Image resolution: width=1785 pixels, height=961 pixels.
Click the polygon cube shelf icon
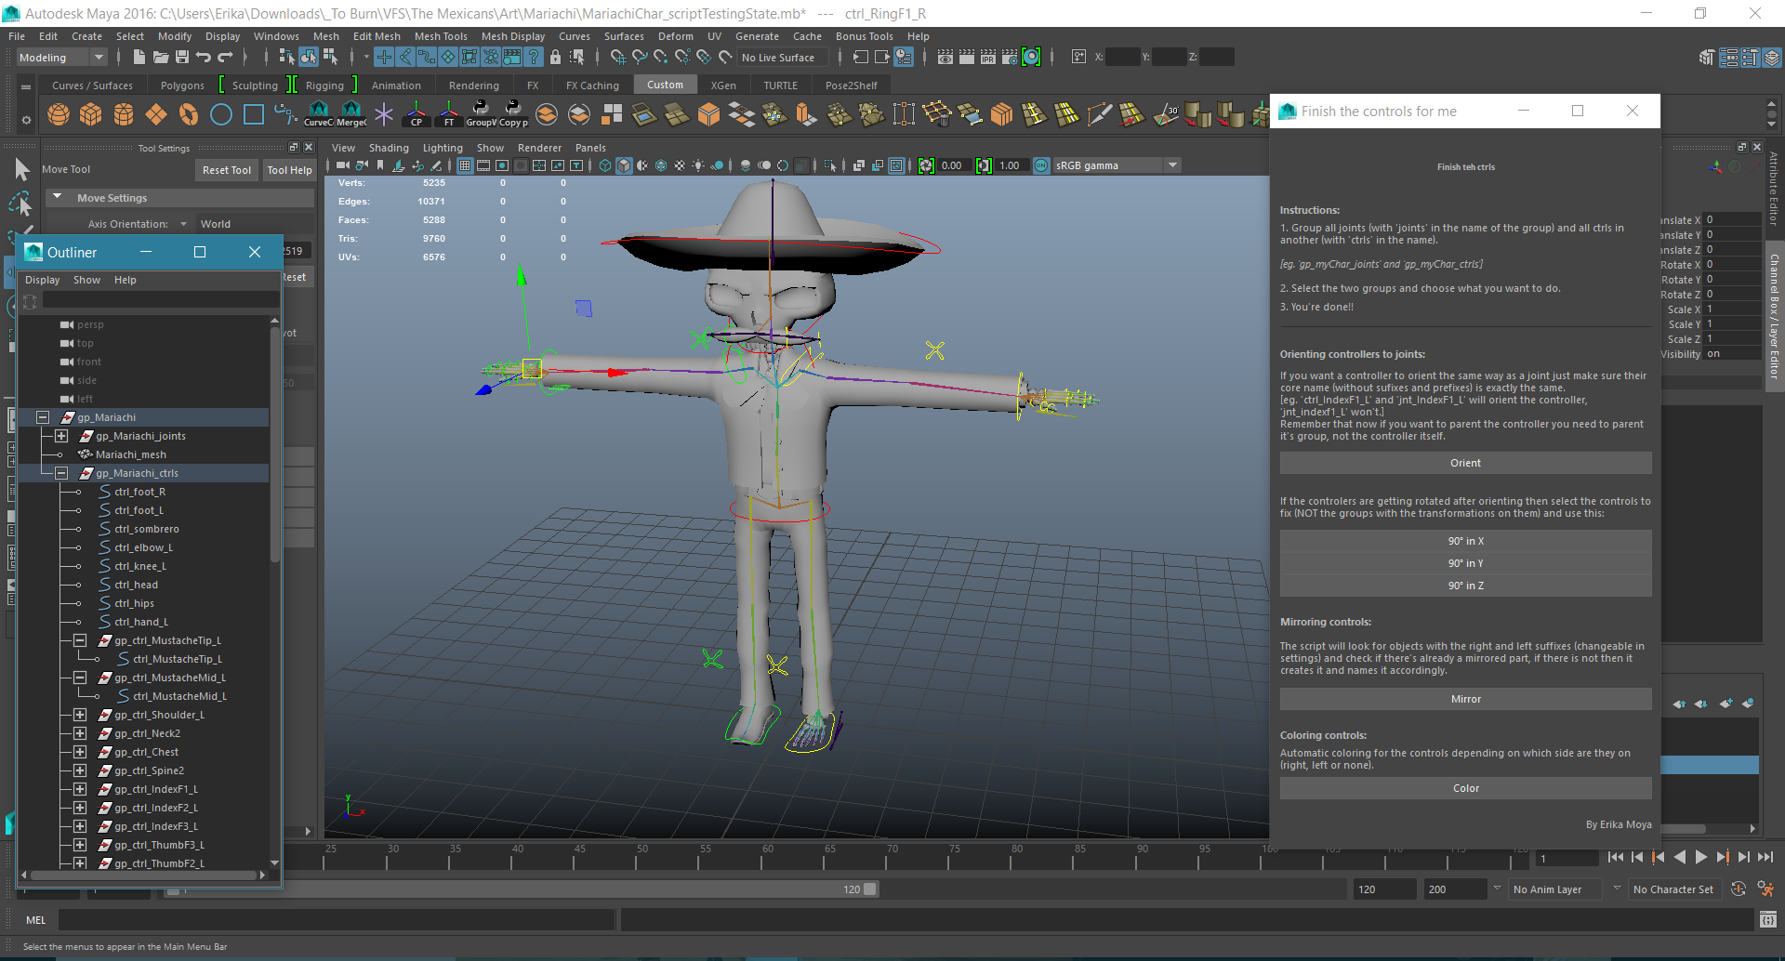[x=91, y=115]
